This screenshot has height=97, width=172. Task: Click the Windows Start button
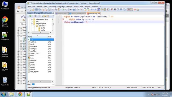(3, 94)
